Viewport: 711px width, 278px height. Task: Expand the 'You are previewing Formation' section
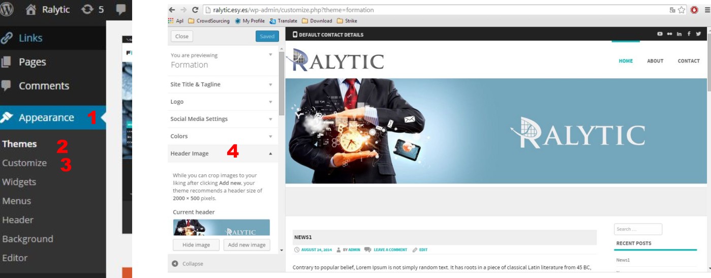pyautogui.click(x=223, y=60)
